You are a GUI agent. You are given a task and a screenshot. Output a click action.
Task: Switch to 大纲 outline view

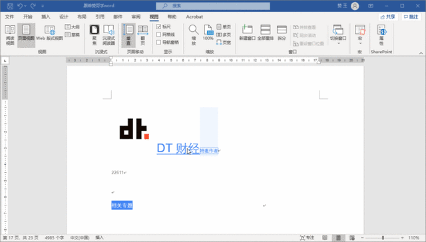point(73,27)
